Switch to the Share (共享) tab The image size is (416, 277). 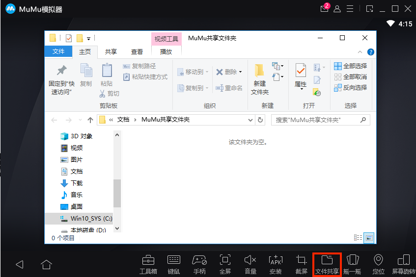coord(111,51)
